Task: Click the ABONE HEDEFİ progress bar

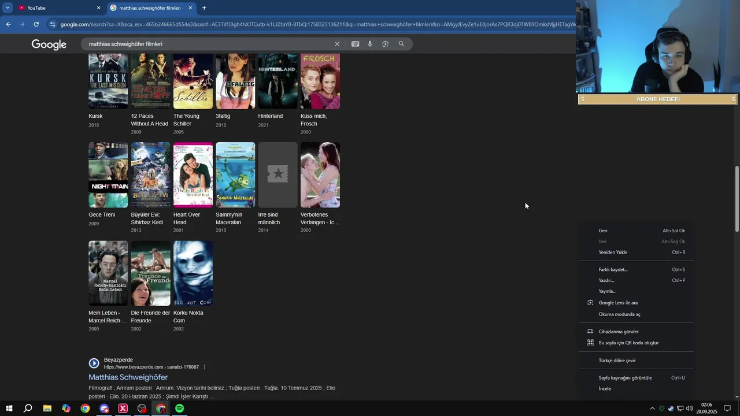Action: pyautogui.click(x=658, y=99)
